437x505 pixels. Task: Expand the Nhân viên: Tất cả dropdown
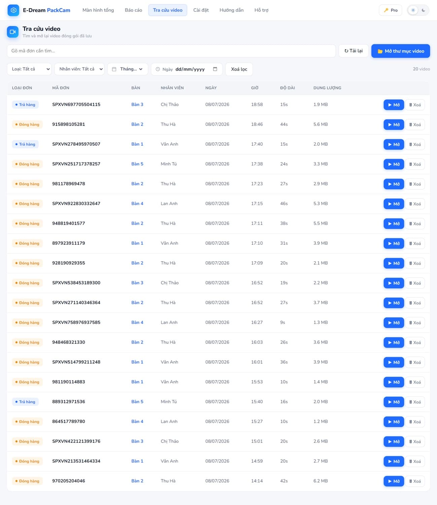coord(79,69)
